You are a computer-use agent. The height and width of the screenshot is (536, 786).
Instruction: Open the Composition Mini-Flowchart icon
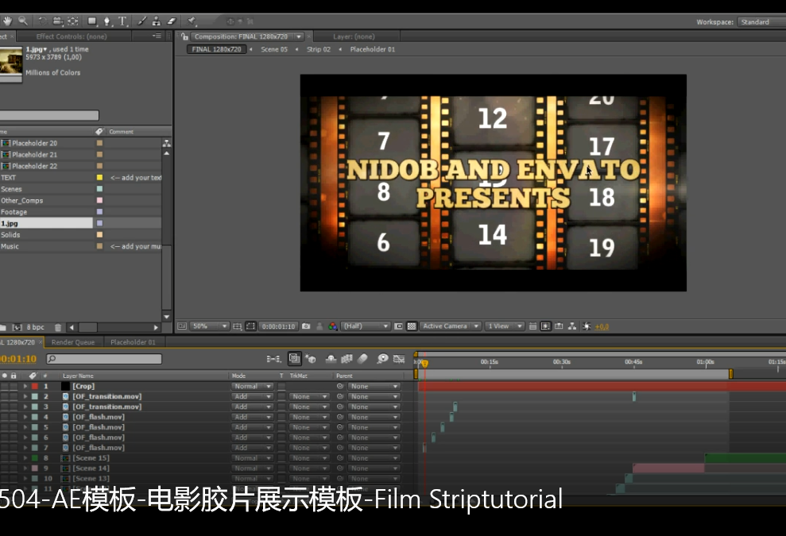pos(273,359)
